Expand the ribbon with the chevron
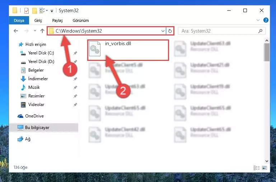 pyautogui.click(x=258, y=20)
